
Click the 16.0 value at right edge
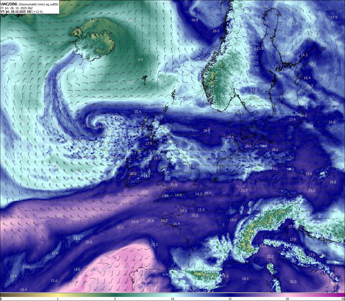[332, 122]
